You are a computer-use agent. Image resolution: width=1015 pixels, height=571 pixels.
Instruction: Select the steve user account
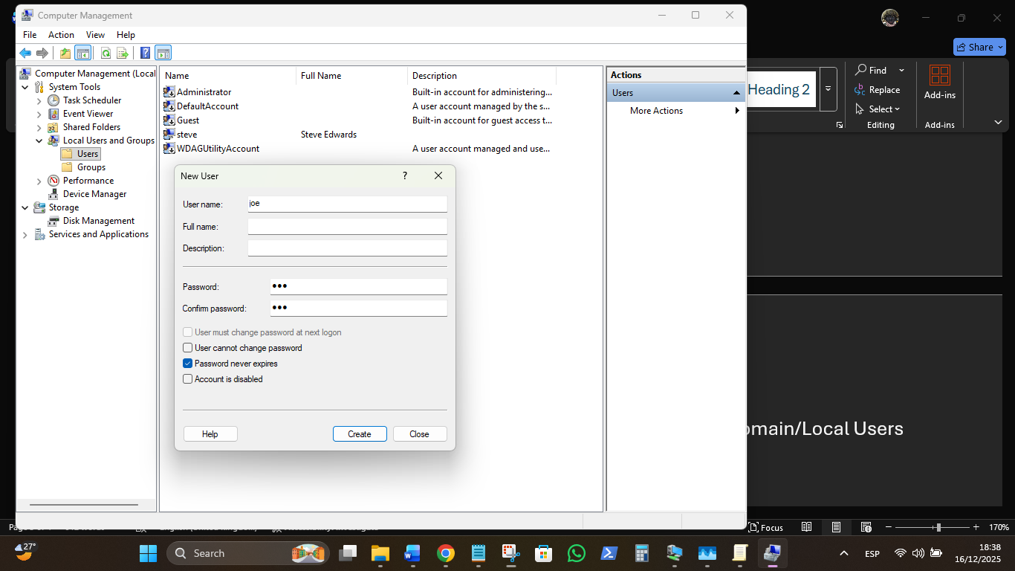tap(187, 135)
